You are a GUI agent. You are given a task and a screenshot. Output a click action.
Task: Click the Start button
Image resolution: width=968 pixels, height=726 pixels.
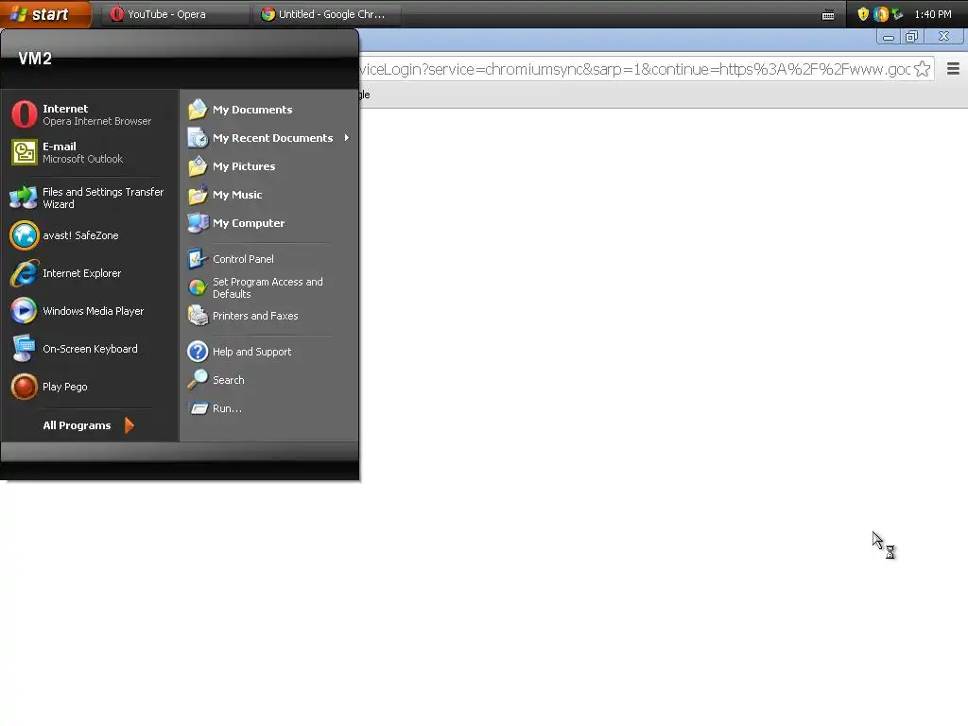click(x=45, y=14)
